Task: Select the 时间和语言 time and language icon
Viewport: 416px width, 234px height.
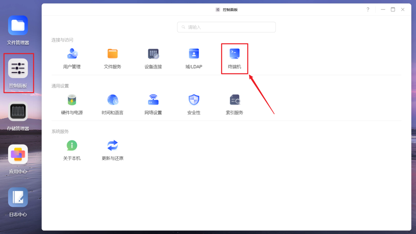Action: [x=112, y=99]
